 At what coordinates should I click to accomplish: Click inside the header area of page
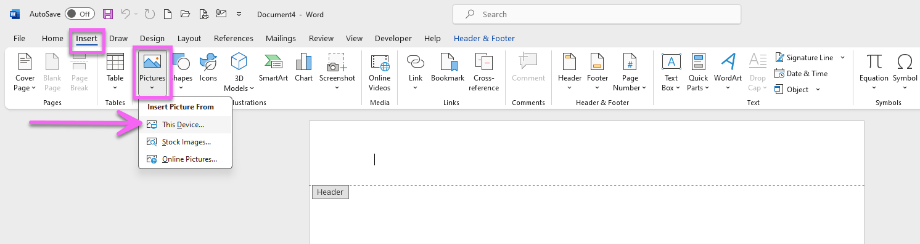pyautogui.click(x=586, y=154)
